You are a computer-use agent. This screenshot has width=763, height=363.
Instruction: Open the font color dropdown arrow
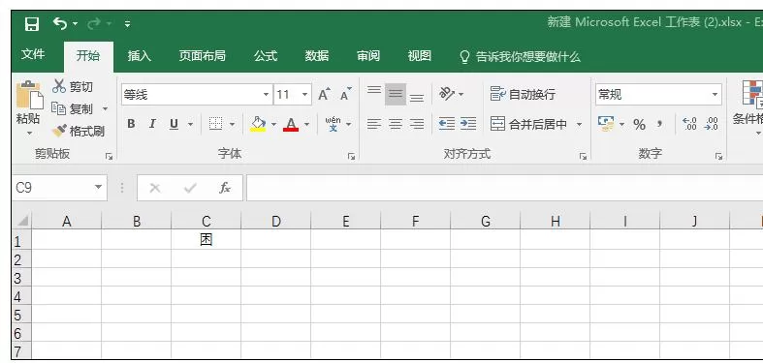306,125
